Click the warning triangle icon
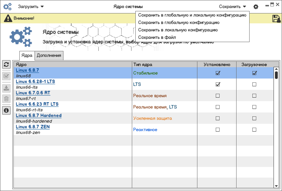This screenshot has height=191, width=282. pyautogui.click(x=8, y=18)
